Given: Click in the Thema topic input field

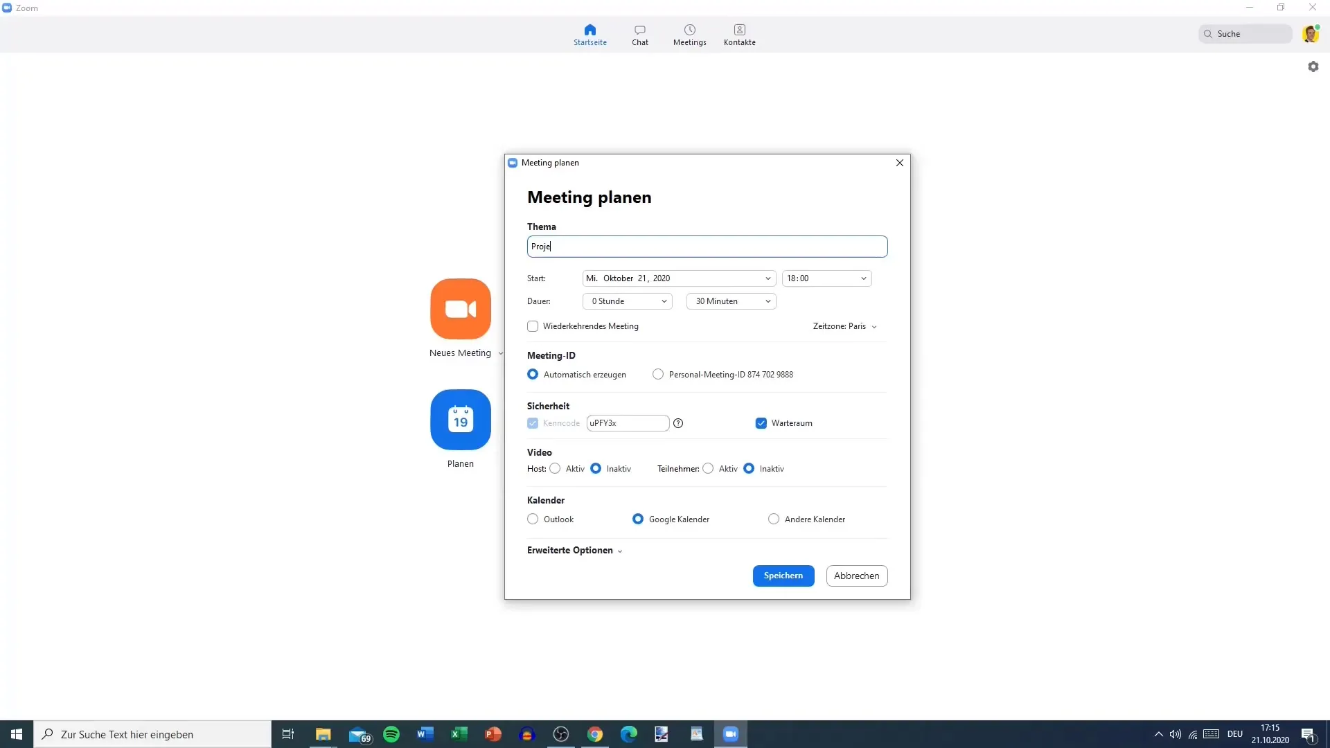Looking at the screenshot, I should (707, 246).
